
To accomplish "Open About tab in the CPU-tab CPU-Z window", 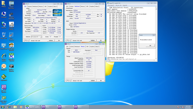I will coord(55,6).
